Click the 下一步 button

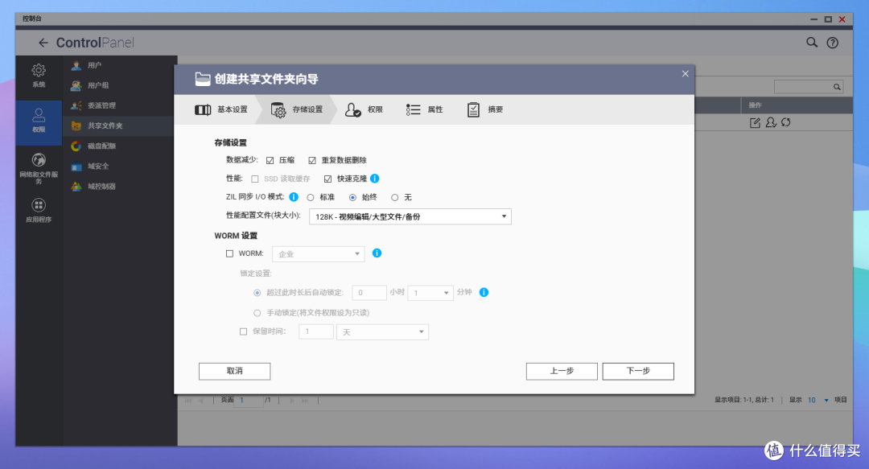point(638,372)
